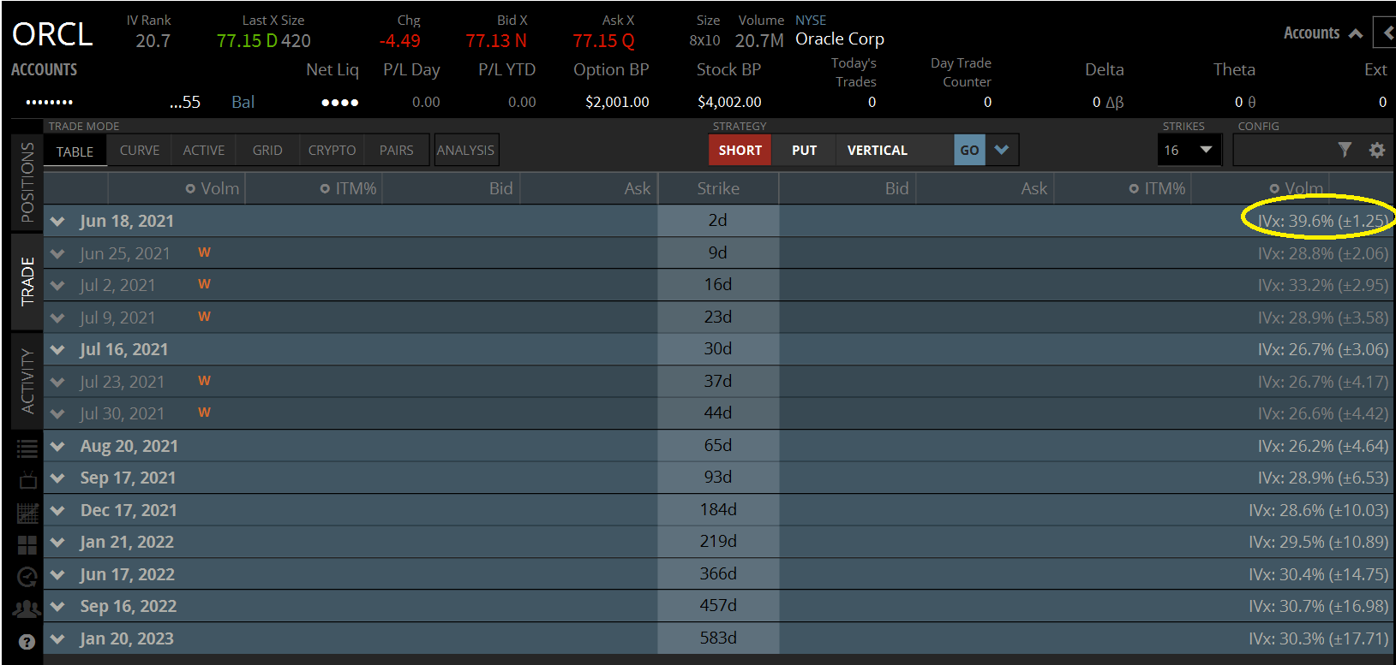Switch to the ACTIVE trade mode tab
The height and width of the screenshot is (665, 1396).
(x=204, y=150)
